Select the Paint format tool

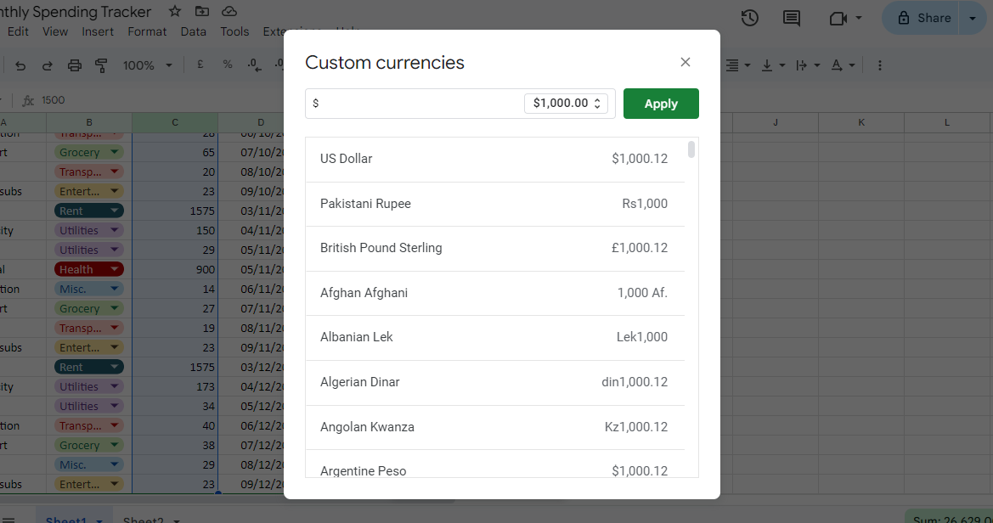[x=101, y=65]
